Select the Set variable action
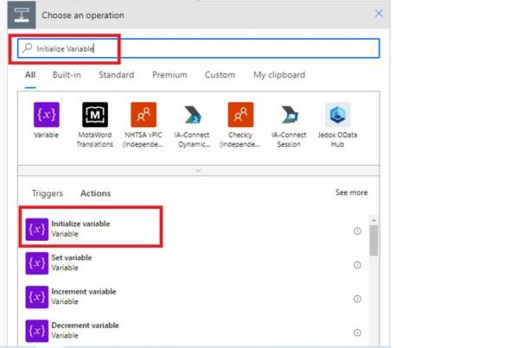This screenshot has height=348, width=523. click(x=194, y=263)
